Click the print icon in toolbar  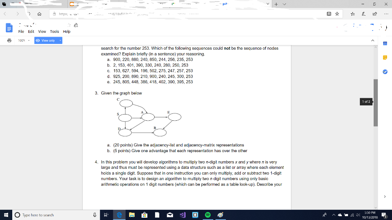[9, 40]
